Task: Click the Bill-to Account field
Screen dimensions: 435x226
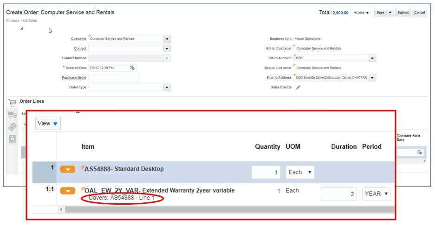Action: tap(331, 58)
